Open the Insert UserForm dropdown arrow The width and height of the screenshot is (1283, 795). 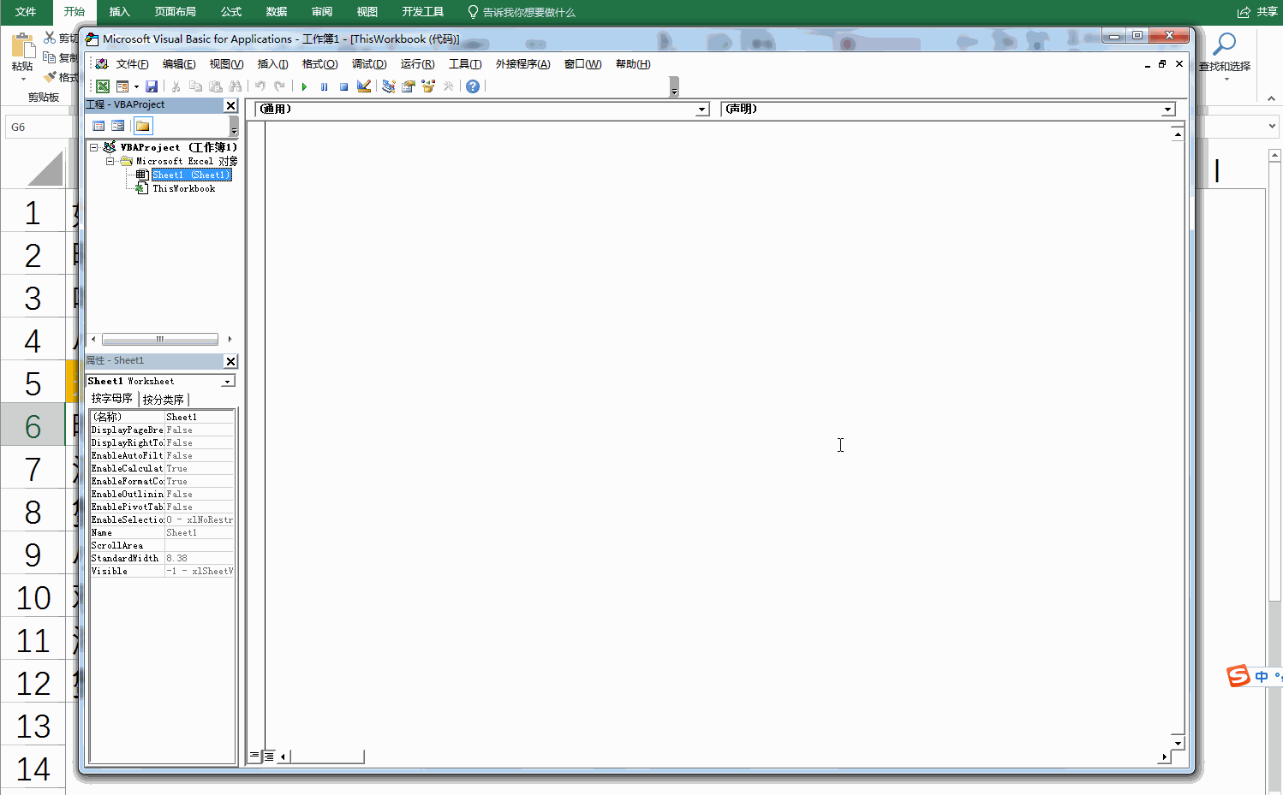136,86
